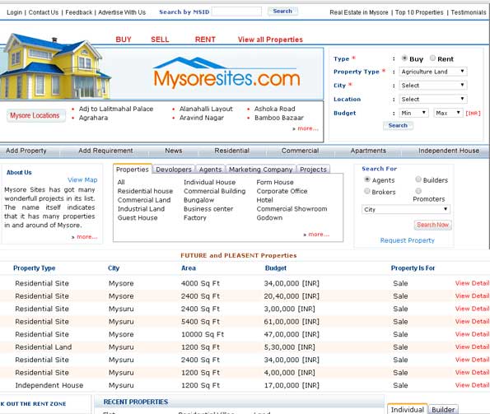Choose Agents in Search For
Screen dimensions: 490x414
pos(367,179)
